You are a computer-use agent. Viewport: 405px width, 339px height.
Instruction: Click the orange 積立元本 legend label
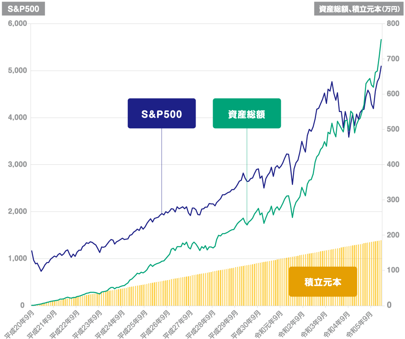click(x=323, y=281)
